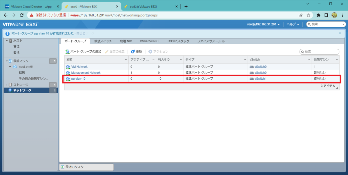Image resolution: width=348 pixels, height=175 pixels.
Task: Click the table resize grip near '3 アイテム'
Action: click(337, 88)
